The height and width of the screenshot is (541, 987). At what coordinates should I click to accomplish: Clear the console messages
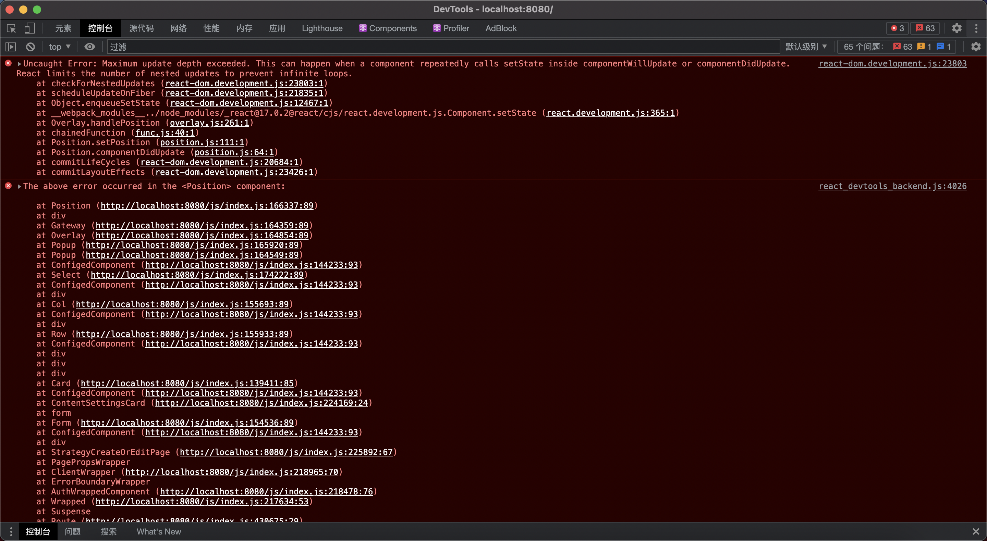tap(31, 47)
